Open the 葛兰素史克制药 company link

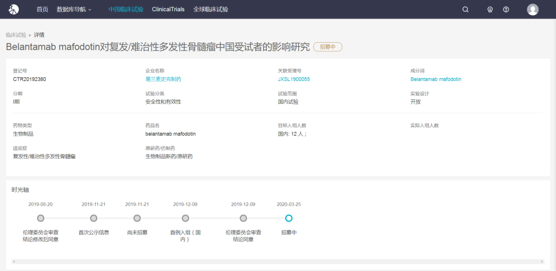(163, 79)
